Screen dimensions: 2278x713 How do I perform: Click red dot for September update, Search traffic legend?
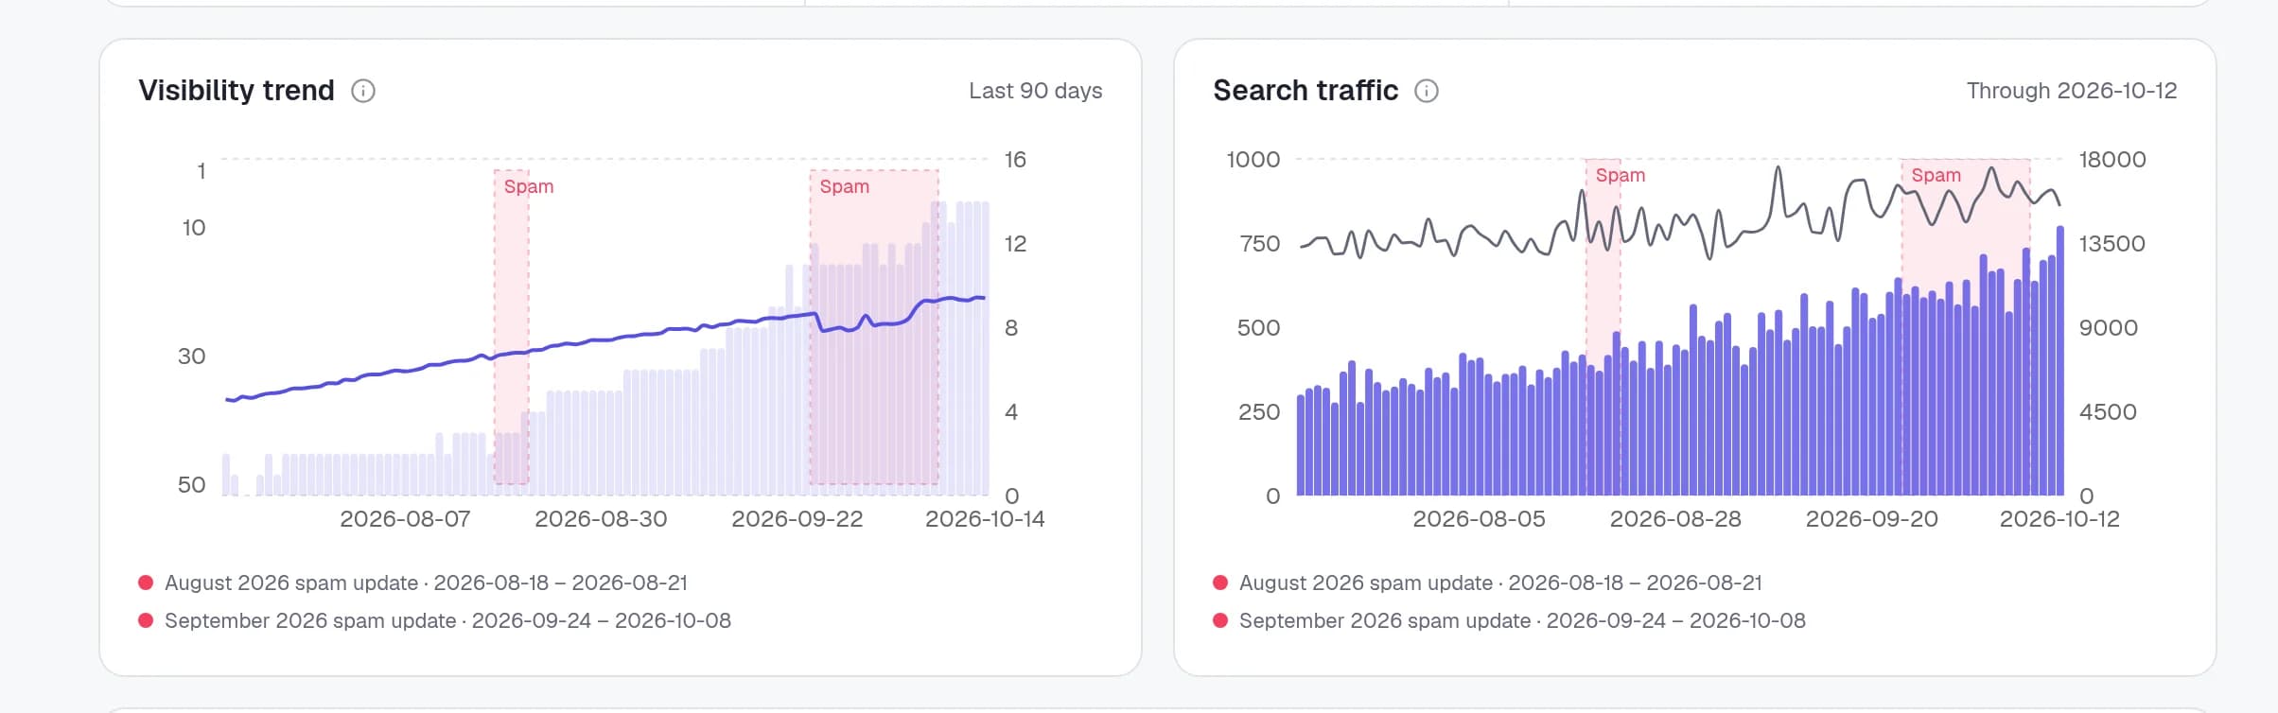(1220, 620)
